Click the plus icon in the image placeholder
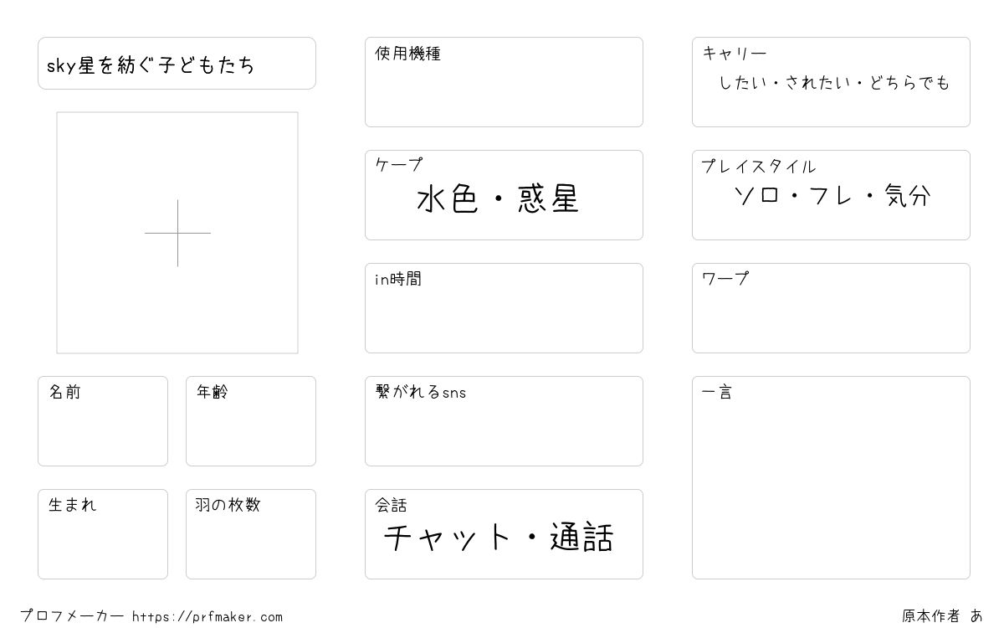 pos(177,233)
